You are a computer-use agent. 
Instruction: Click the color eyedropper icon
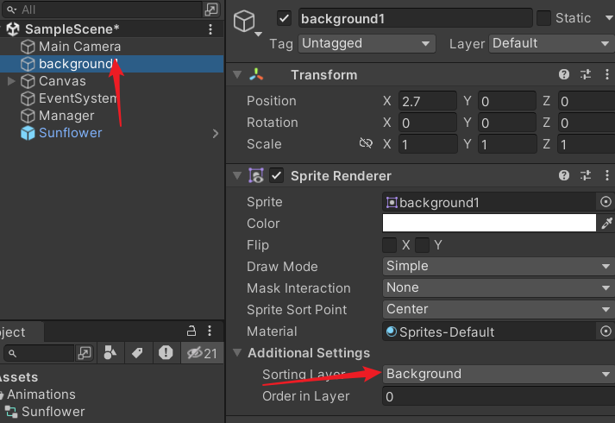click(x=606, y=224)
